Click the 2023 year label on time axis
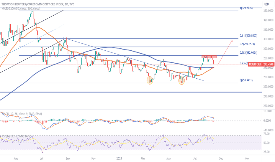 (119, 158)
